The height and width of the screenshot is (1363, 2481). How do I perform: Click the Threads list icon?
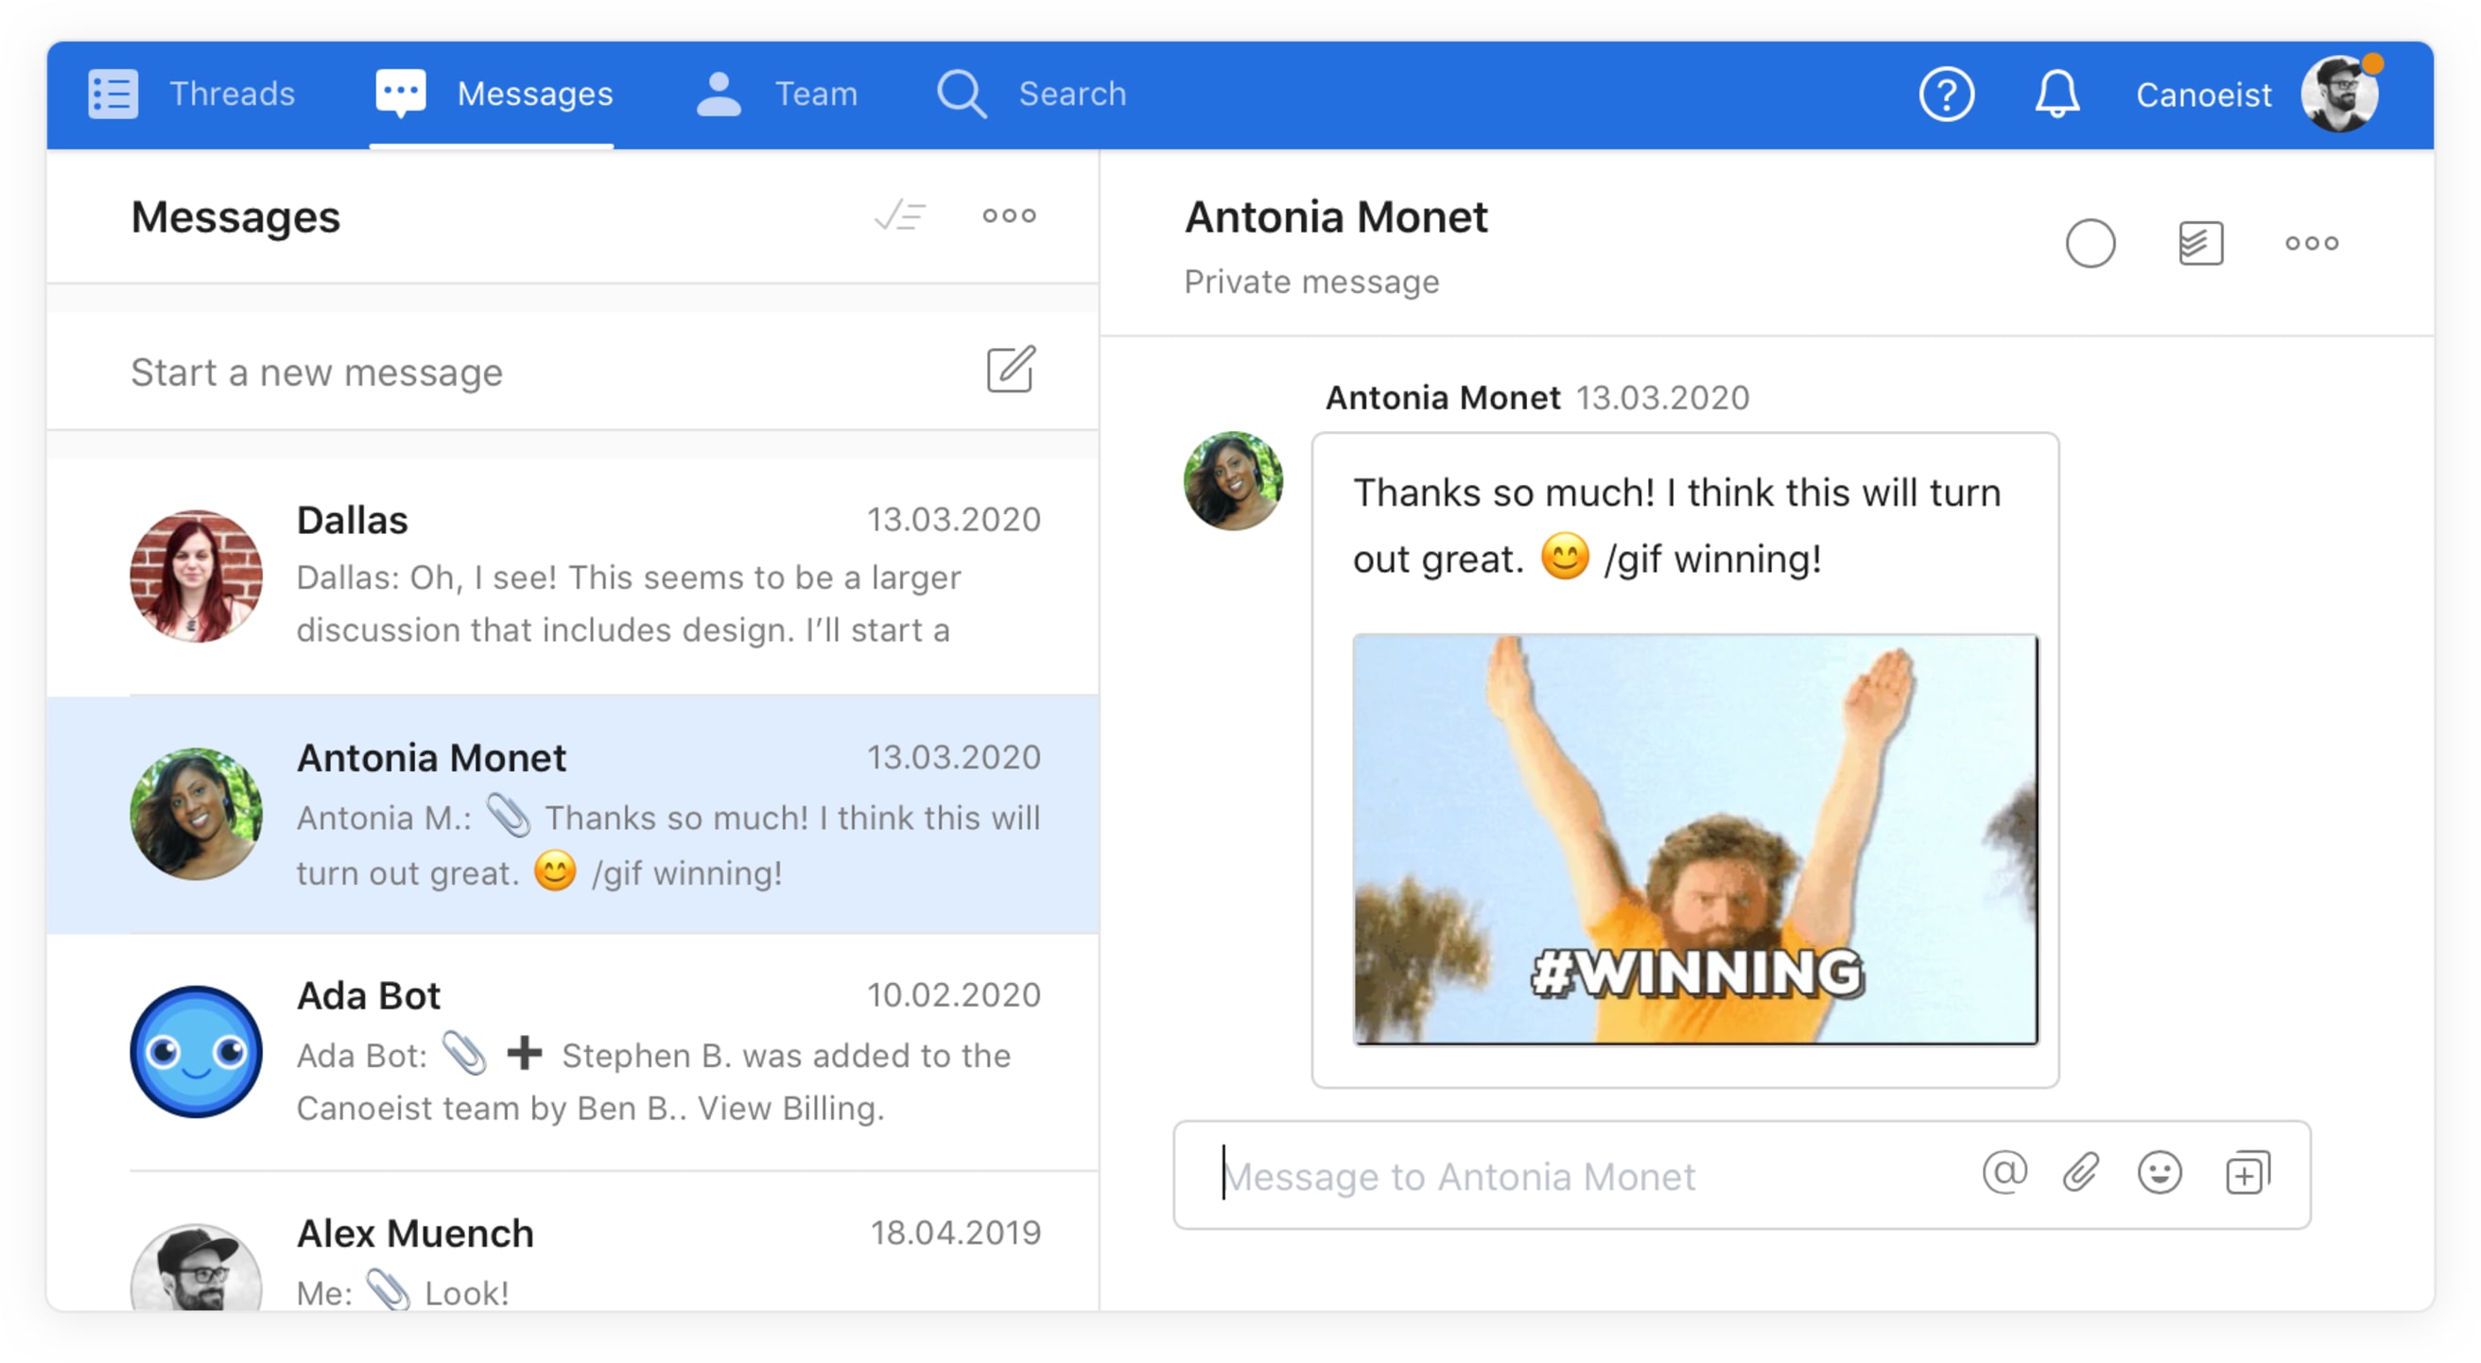coord(113,95)
